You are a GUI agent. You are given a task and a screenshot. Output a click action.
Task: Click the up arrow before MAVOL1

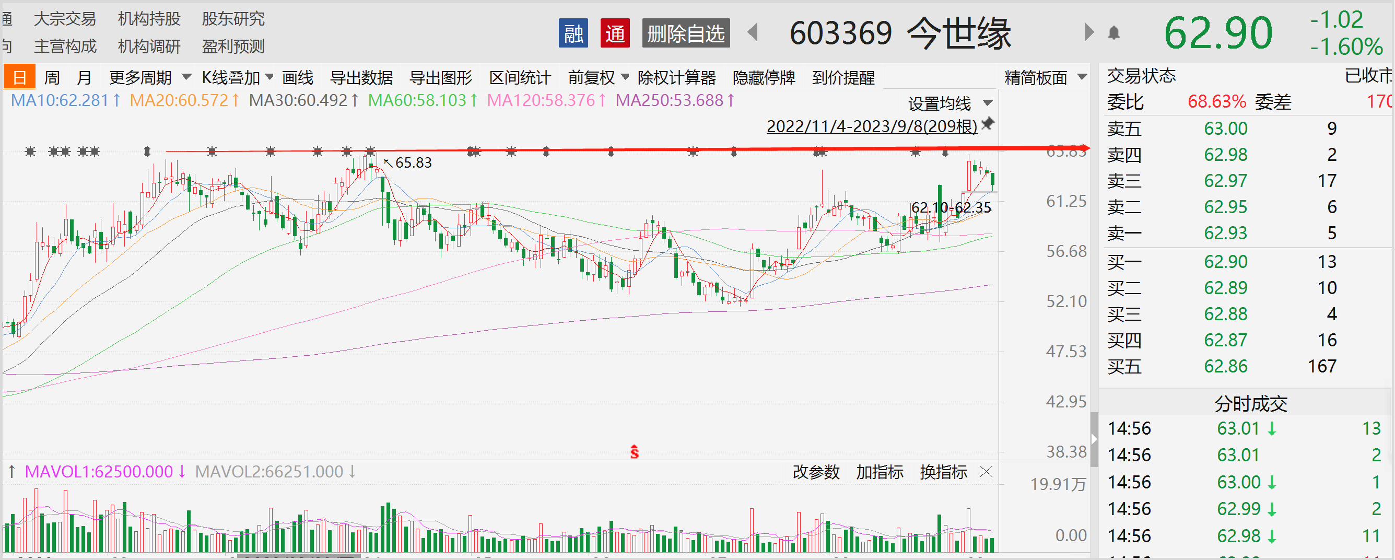tap(11, 472)
